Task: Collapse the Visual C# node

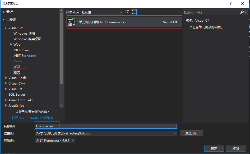Action: point(6,28)
